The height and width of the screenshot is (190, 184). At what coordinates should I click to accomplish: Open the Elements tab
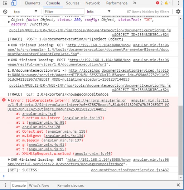[33, 3]
